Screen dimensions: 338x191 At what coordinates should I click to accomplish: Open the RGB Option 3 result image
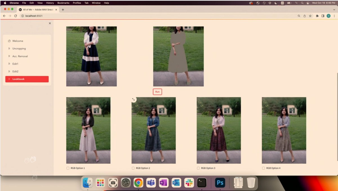(x=219, y=130)
